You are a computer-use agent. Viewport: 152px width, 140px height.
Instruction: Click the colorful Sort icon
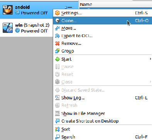point(57,129)
